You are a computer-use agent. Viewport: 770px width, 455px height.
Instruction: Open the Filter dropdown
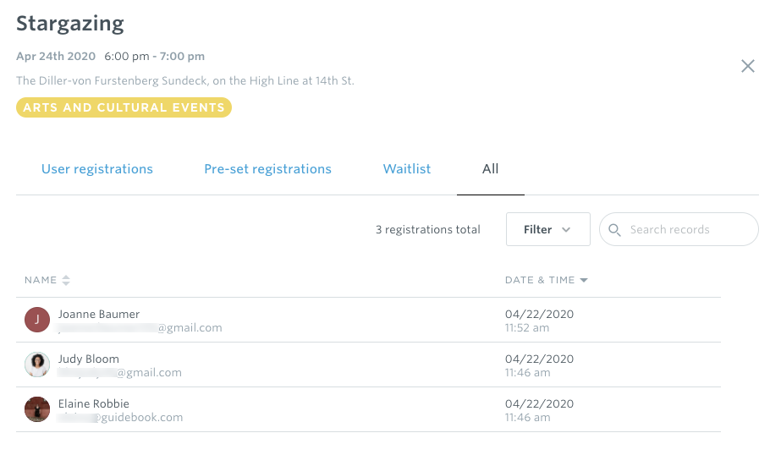(548, 229)
